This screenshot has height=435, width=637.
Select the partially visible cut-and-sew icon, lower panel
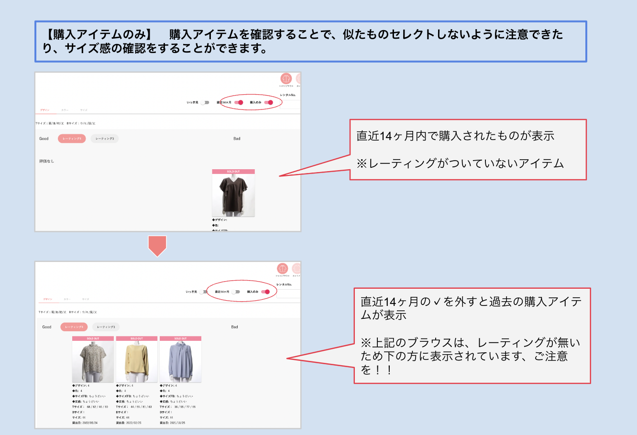297,268
